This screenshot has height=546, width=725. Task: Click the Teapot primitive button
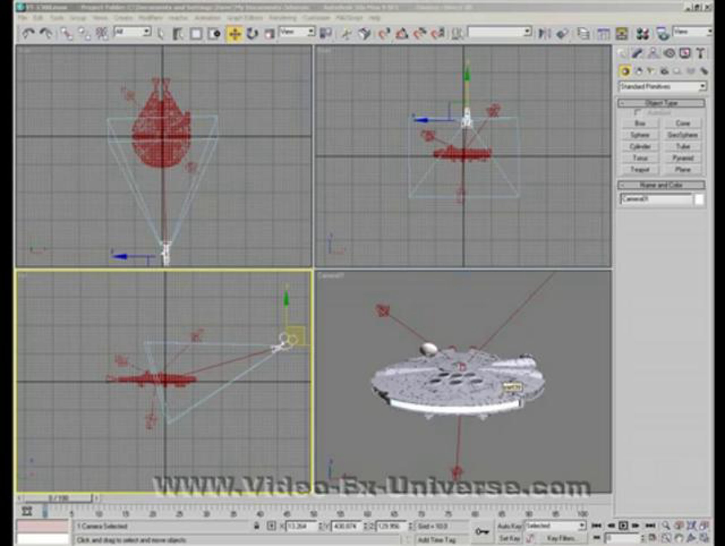(x=640, y=169)
